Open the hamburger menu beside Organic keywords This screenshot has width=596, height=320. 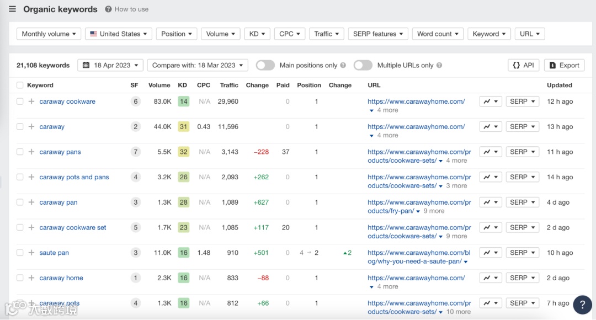[13, 9]
